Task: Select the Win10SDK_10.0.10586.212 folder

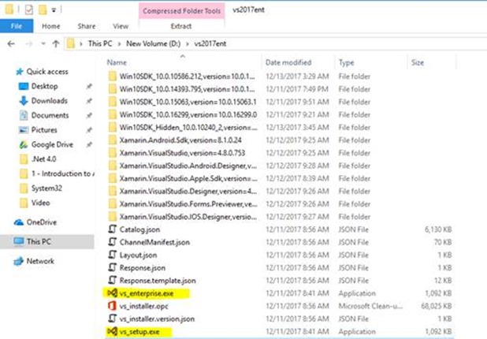Action: pos(187,76)
